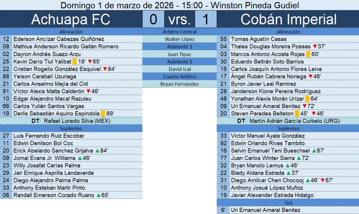Click Cobán Imperial's score box showing 1

(205, 19)
